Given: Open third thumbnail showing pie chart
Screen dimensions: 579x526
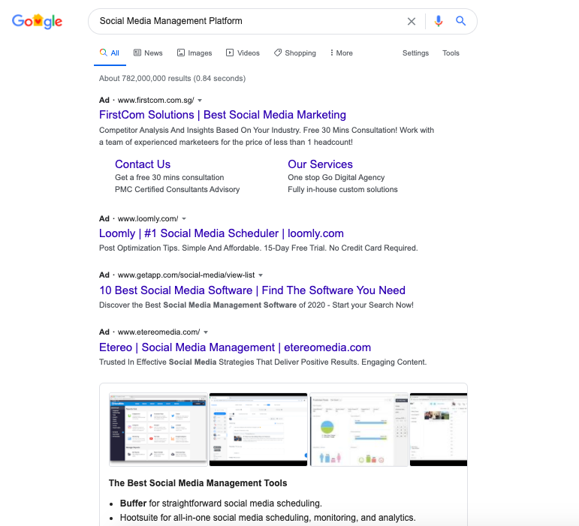Looking at the screenshot, I should (359, 429).
